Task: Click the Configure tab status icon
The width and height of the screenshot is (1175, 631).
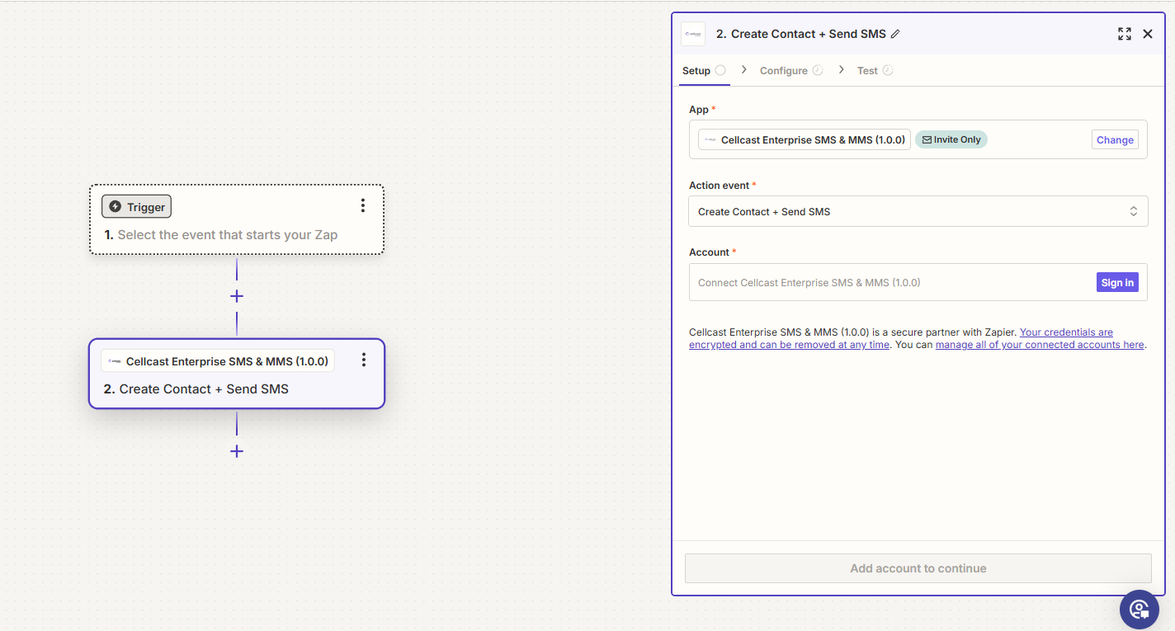Action: click(x=818, y=70)
